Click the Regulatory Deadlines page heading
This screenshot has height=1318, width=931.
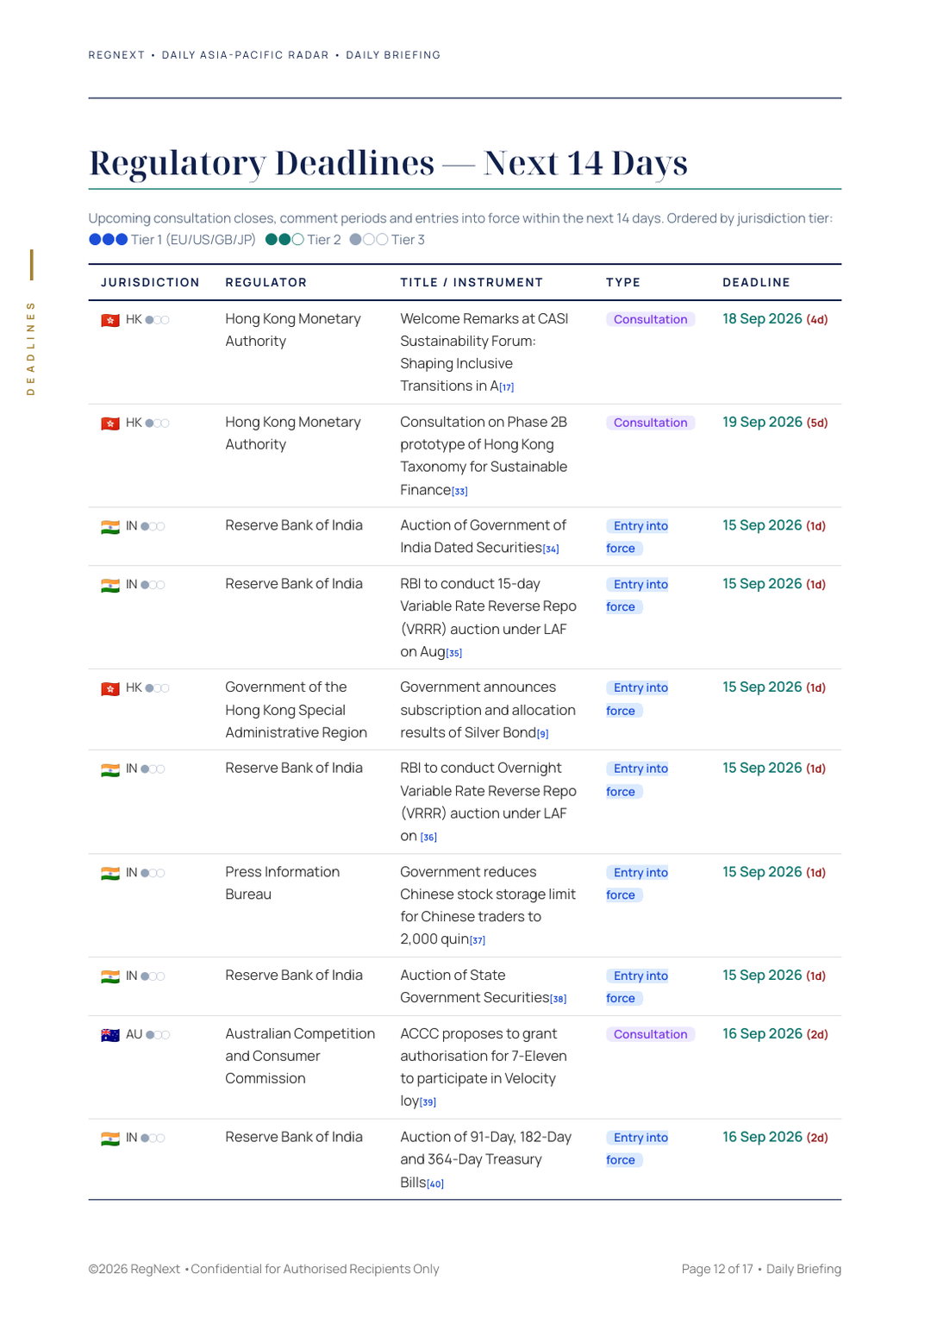[388, 162]
